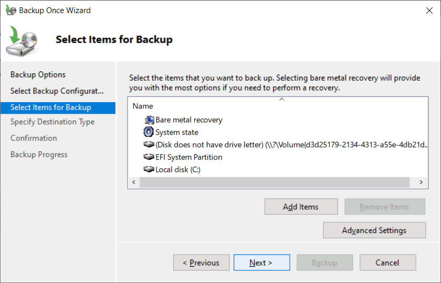
Task: Select the Local disk (C:) entry
Action: click(x=178, y=170)
